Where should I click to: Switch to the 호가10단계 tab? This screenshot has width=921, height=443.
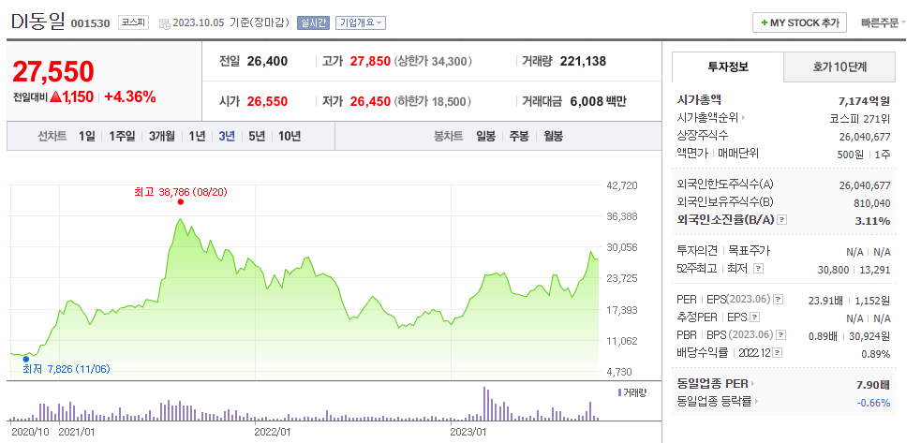pos(839,67)
